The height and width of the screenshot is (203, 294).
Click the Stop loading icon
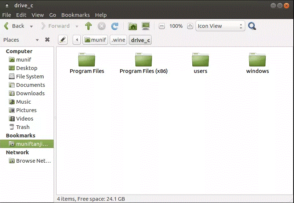coord(102,26)
